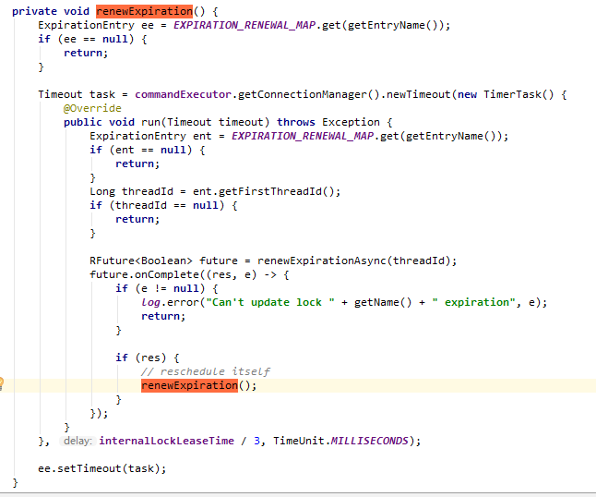596x497 pixels.
Task: Click the 'new' keyword before TimerTask
Action: point(467,94)
